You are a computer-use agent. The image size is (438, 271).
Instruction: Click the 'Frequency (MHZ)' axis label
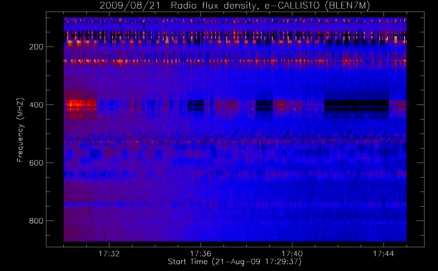[x=20, y=130]
